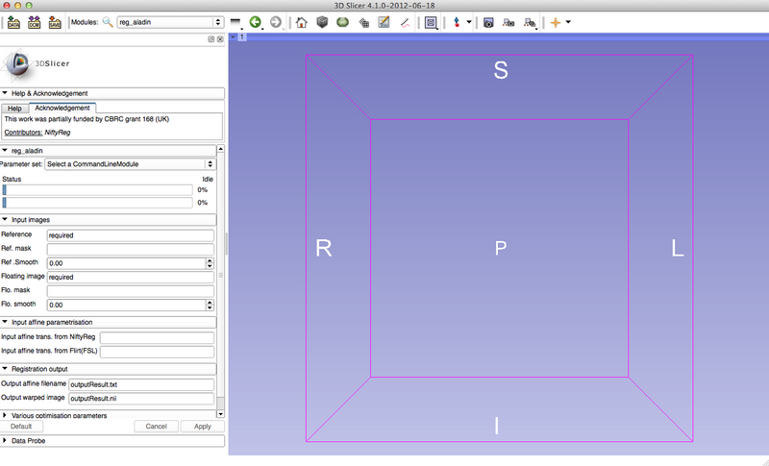Open the DICOM (DCM) import icon
The width and height of the screenshot is (769, 466).
[x=34, y=21]
